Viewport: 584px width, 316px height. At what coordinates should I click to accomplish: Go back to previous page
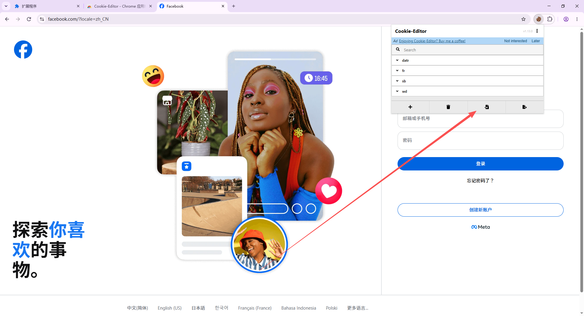pos(7,19)
